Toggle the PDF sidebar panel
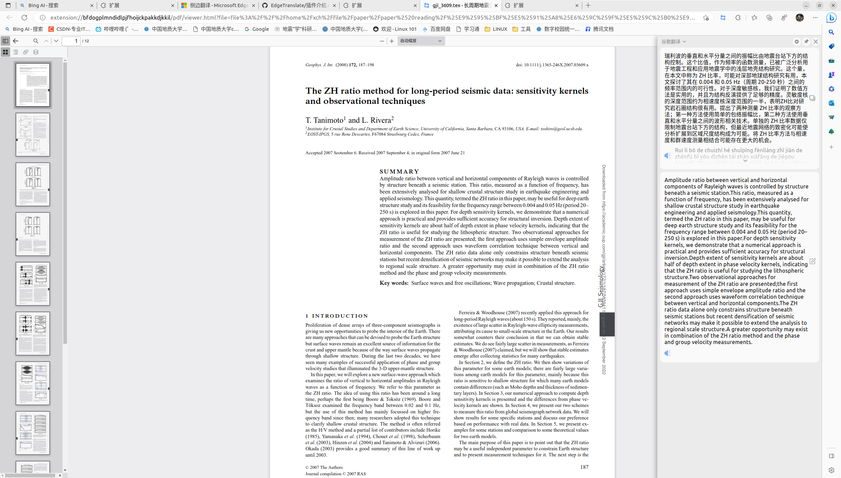The image size is (841, 478). click(5, 41)
